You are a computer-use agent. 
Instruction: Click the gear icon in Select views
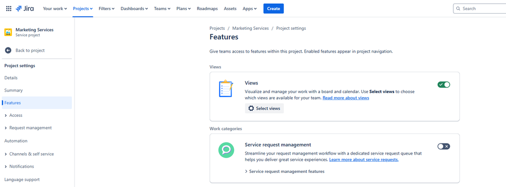(251, 109)
